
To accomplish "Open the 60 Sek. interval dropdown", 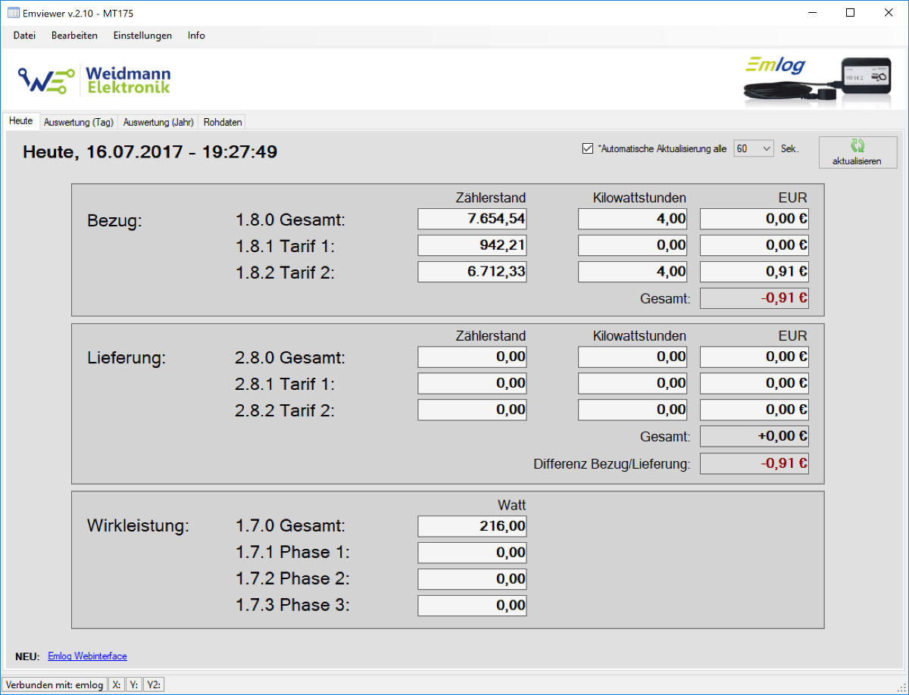I will coord(754,149).
